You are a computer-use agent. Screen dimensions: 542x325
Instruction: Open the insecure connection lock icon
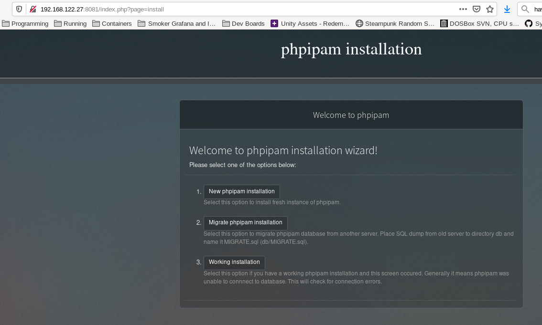[x=33, y=10]
